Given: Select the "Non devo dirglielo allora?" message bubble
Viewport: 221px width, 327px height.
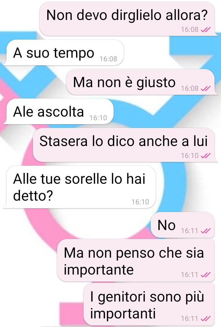Looking at the screenshot, I should tap(127, 19).
